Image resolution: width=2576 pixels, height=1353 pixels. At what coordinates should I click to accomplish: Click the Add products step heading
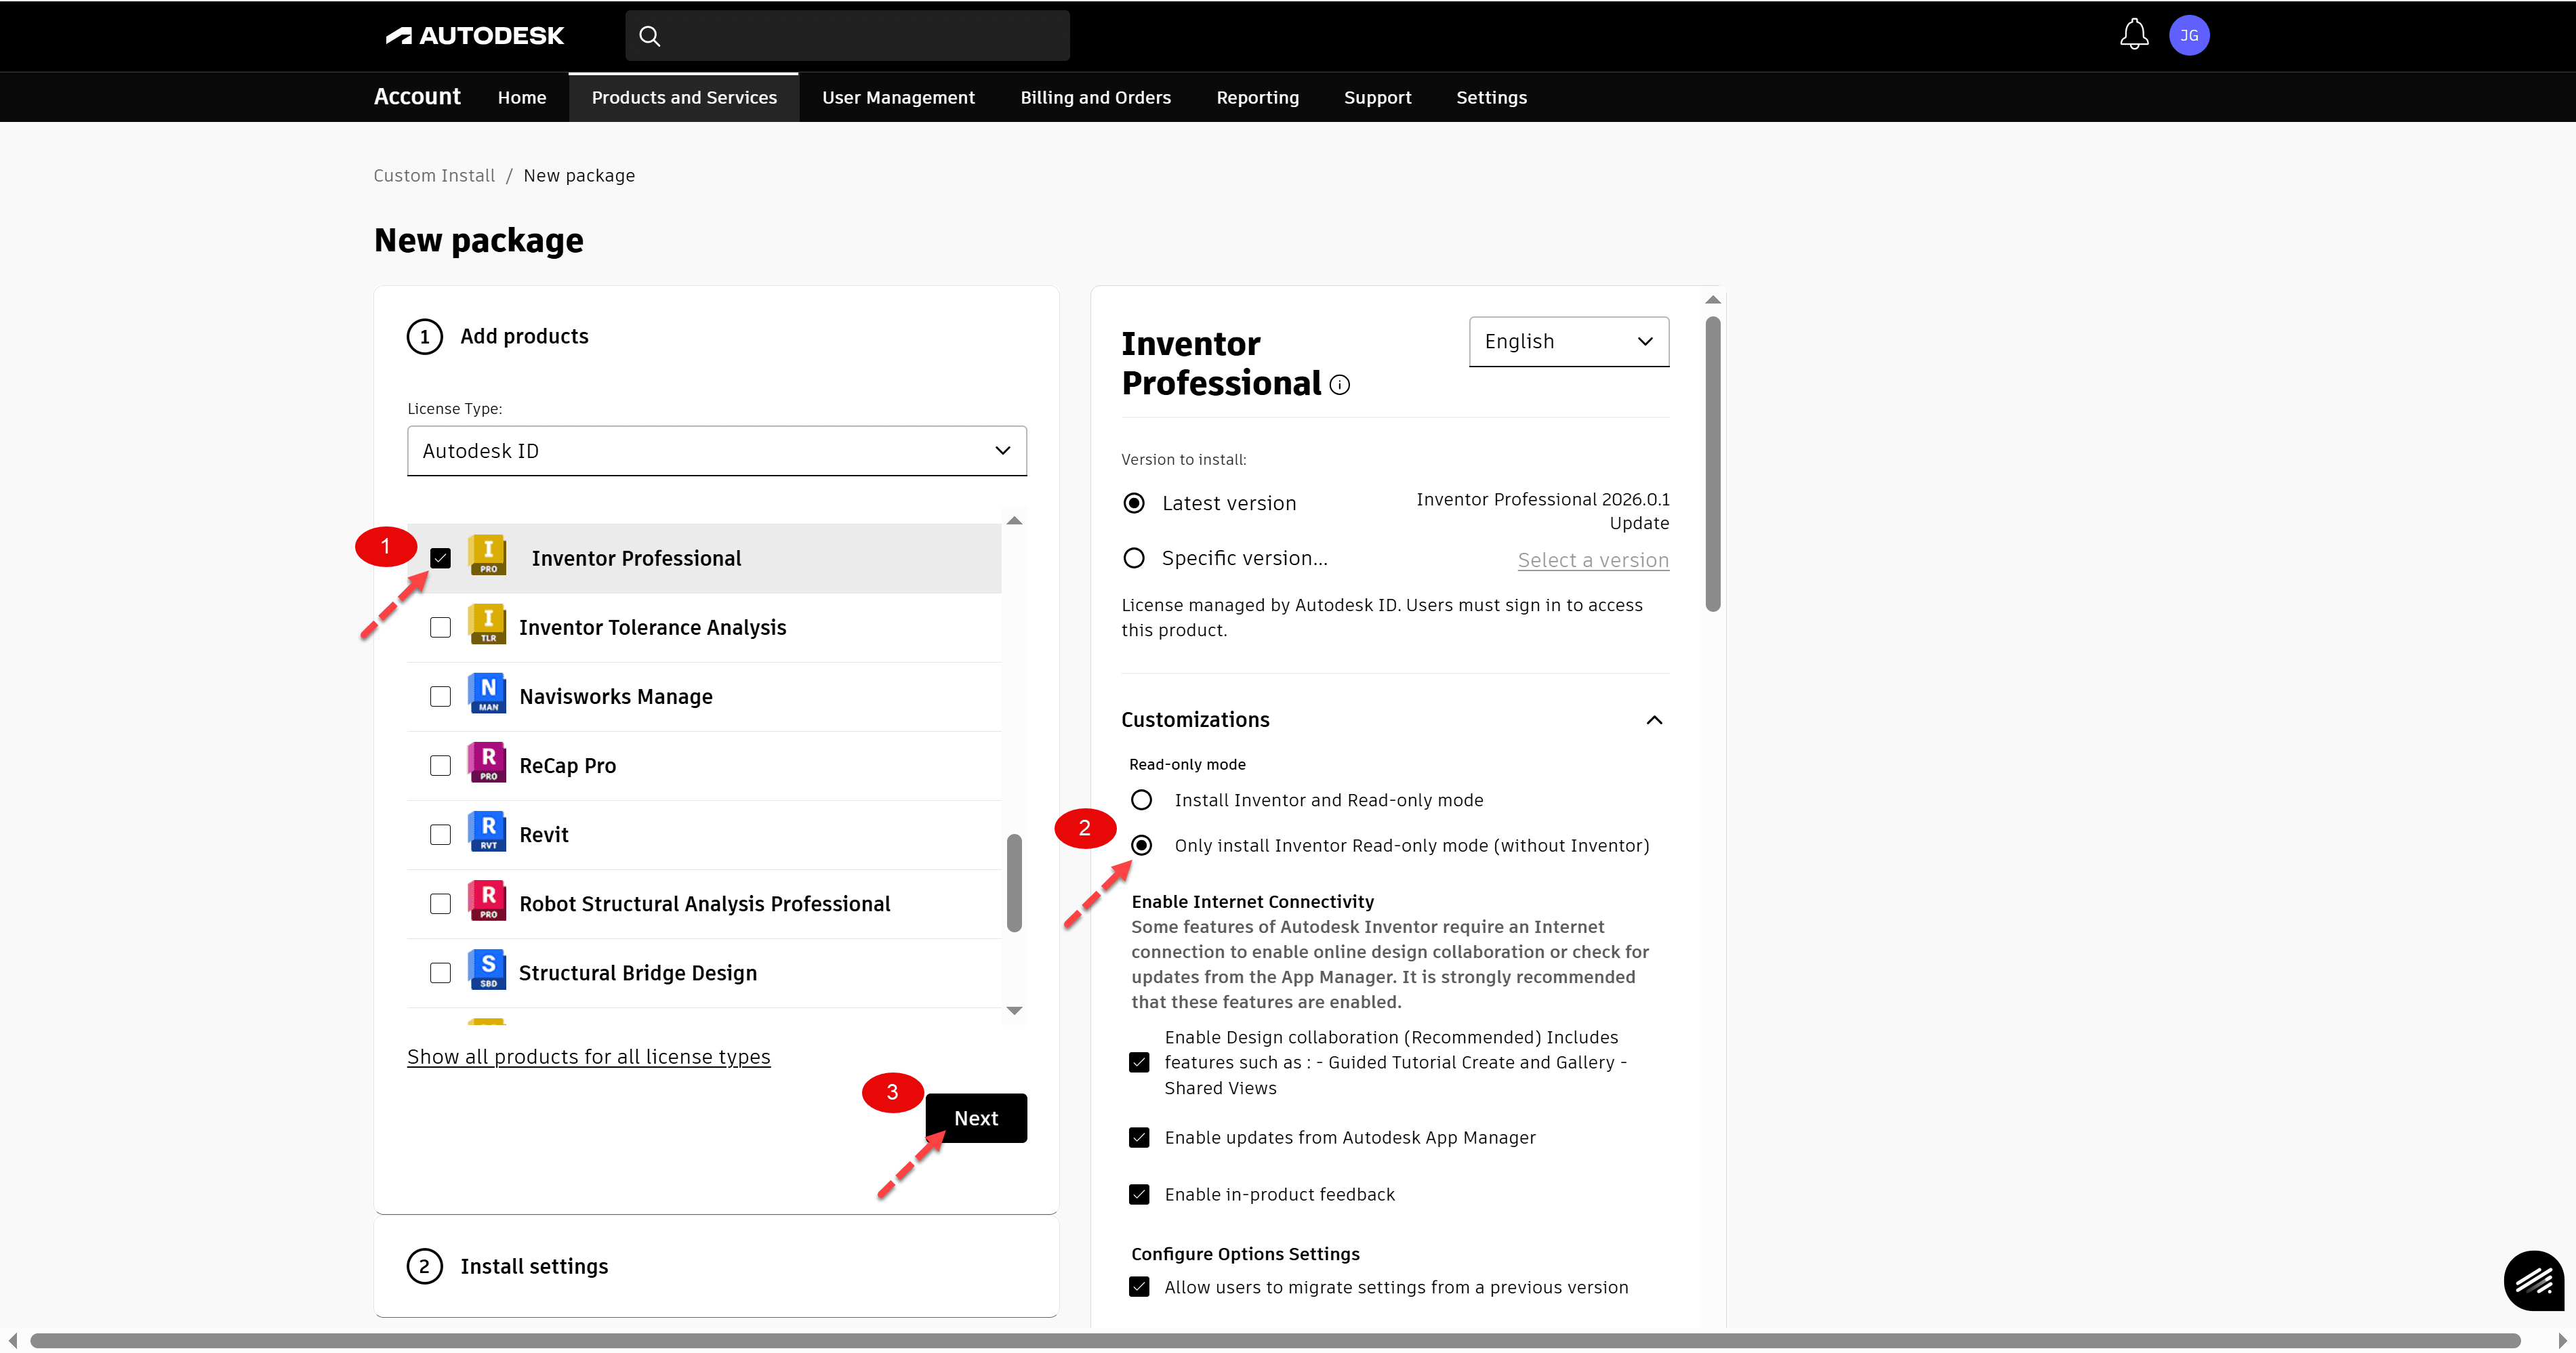pyautogui.click(x=524, y=336)
